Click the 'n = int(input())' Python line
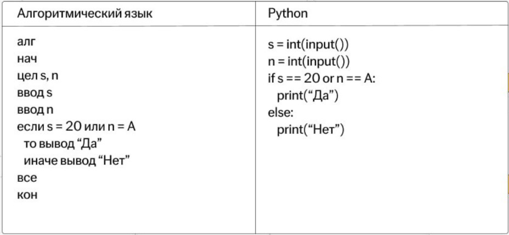Screen dimensions: 509x235 click(x=309, y=61)
